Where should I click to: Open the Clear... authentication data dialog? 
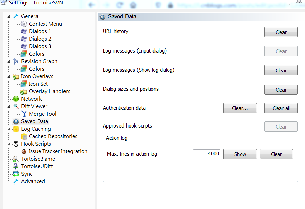tap(240, 108)
